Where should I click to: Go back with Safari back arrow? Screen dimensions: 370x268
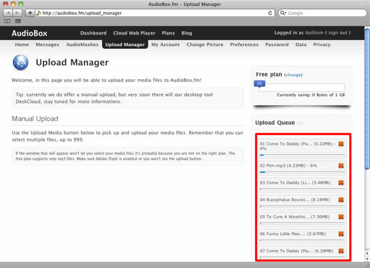tap(8, 13)
